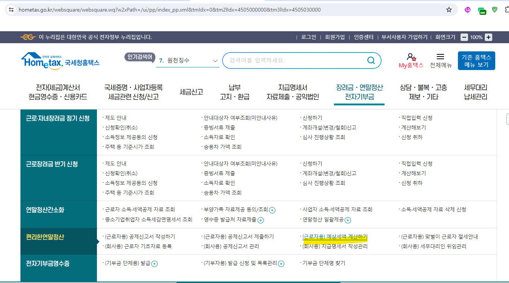509x283 pixels.
Task: Select 근로장려금 반기 신청 category
Action: (52, 164)
